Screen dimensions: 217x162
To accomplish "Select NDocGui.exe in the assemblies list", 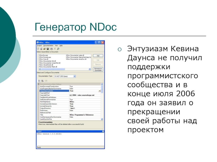I will coord(43,55).
